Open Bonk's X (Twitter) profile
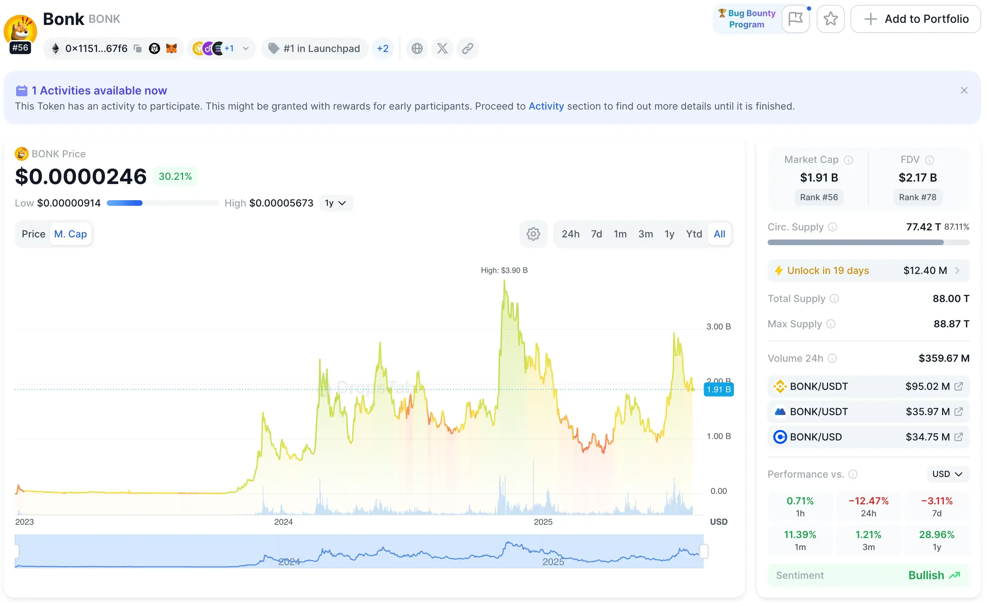This screenshot has width=986, height=602. pyautogui.click(x=442, y=48)
